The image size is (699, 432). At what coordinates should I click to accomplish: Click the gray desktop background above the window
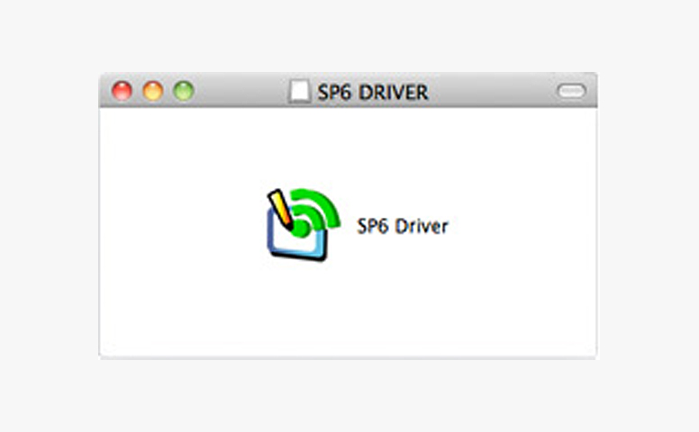(349, 36)
